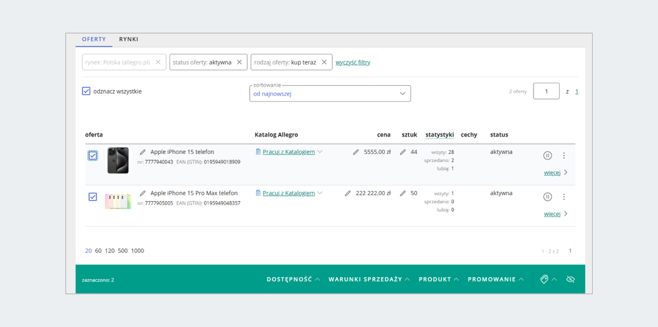Show 500 offers per page
Screen dimensions: 658x327
123,251
